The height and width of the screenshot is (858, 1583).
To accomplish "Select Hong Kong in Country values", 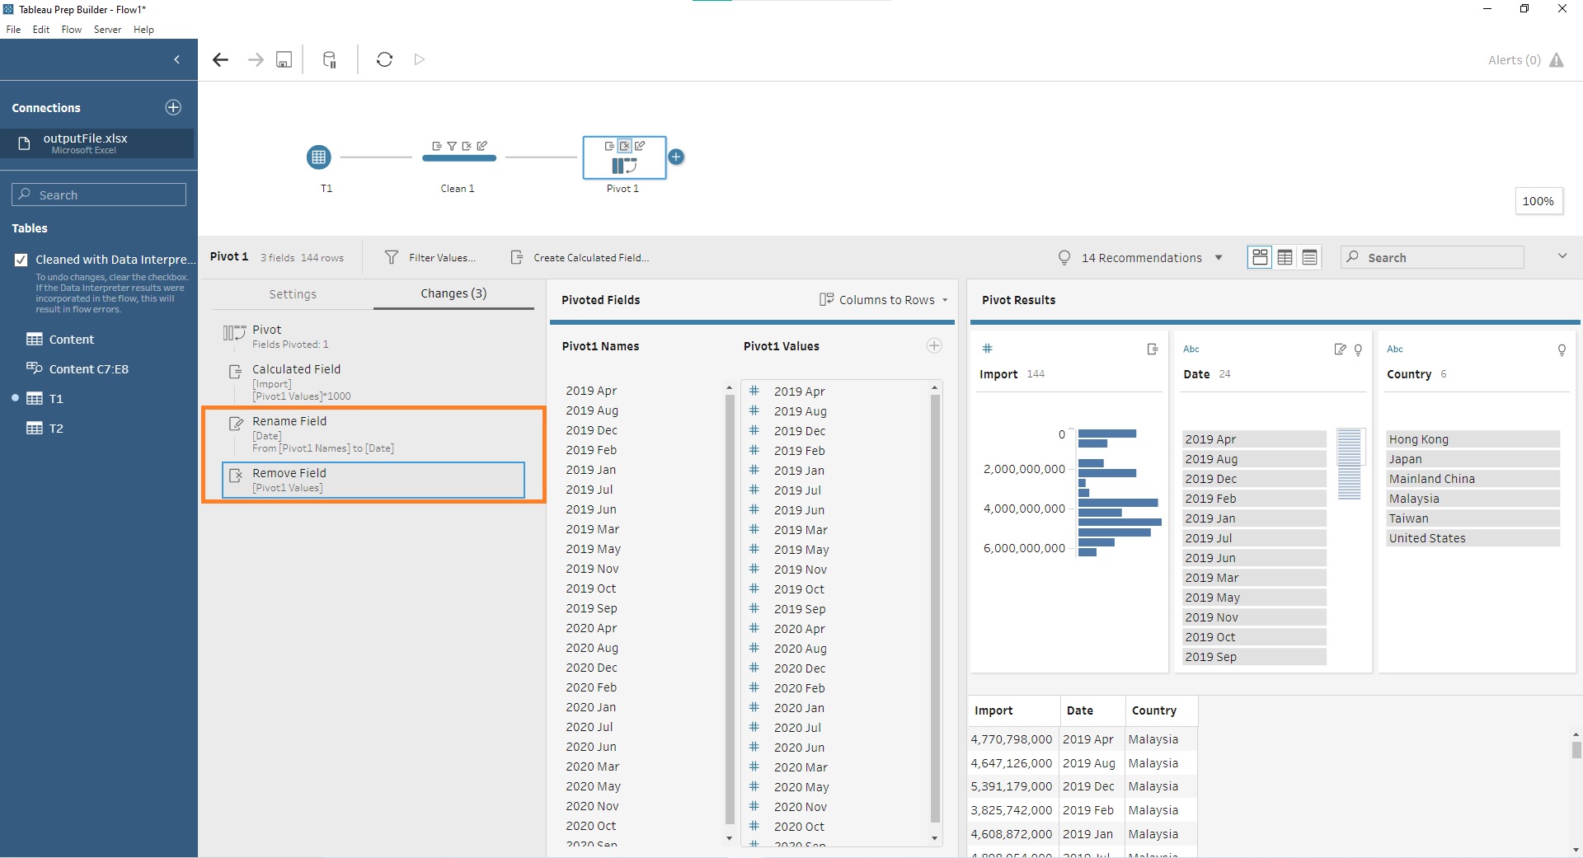I will 1473,439.
